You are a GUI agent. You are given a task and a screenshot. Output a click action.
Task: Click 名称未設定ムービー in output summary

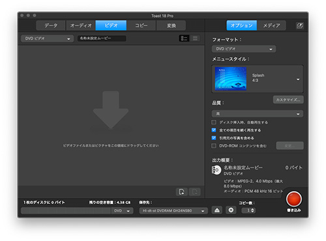click(243, 167)
